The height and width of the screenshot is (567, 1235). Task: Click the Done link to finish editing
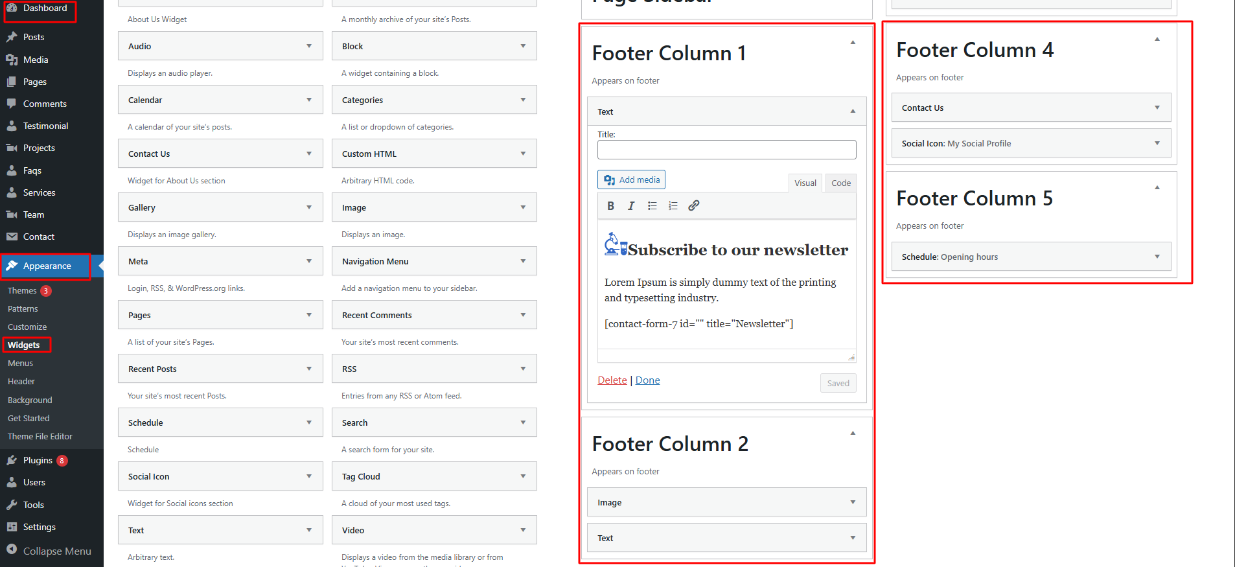coord(647,380)
